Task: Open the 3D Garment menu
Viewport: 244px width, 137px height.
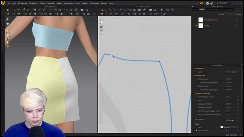Action: 22,3
